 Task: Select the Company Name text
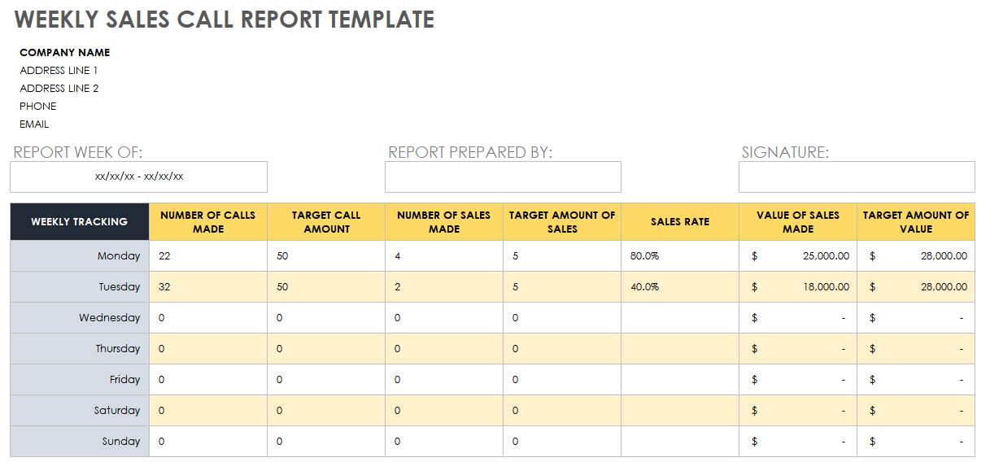65,53
